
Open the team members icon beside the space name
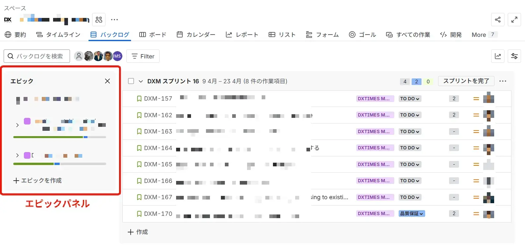pyautogui.click(x=99, y=20)
